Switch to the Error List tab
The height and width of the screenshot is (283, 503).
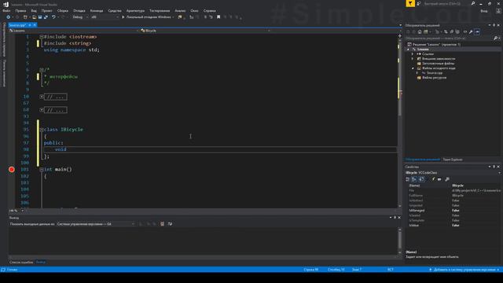tap(21, 262)
